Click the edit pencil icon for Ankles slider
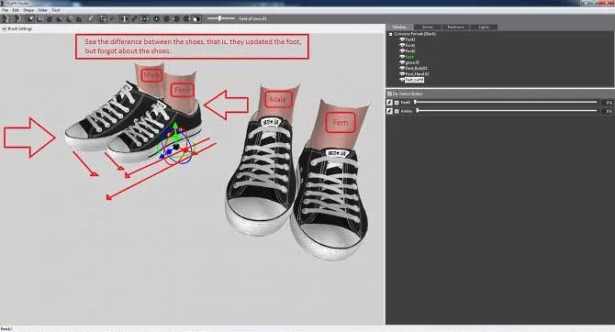 point(389,111)
